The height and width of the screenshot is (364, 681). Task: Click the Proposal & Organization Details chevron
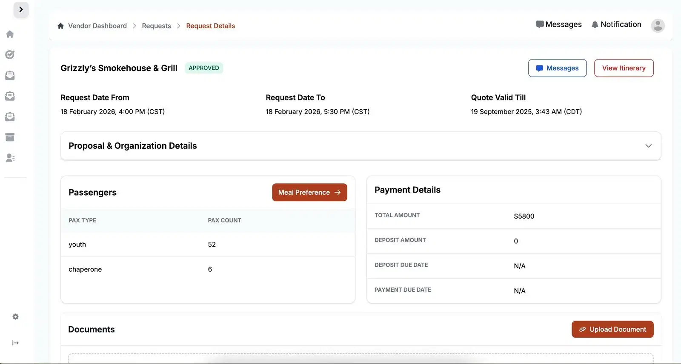[x=648, y=146]
